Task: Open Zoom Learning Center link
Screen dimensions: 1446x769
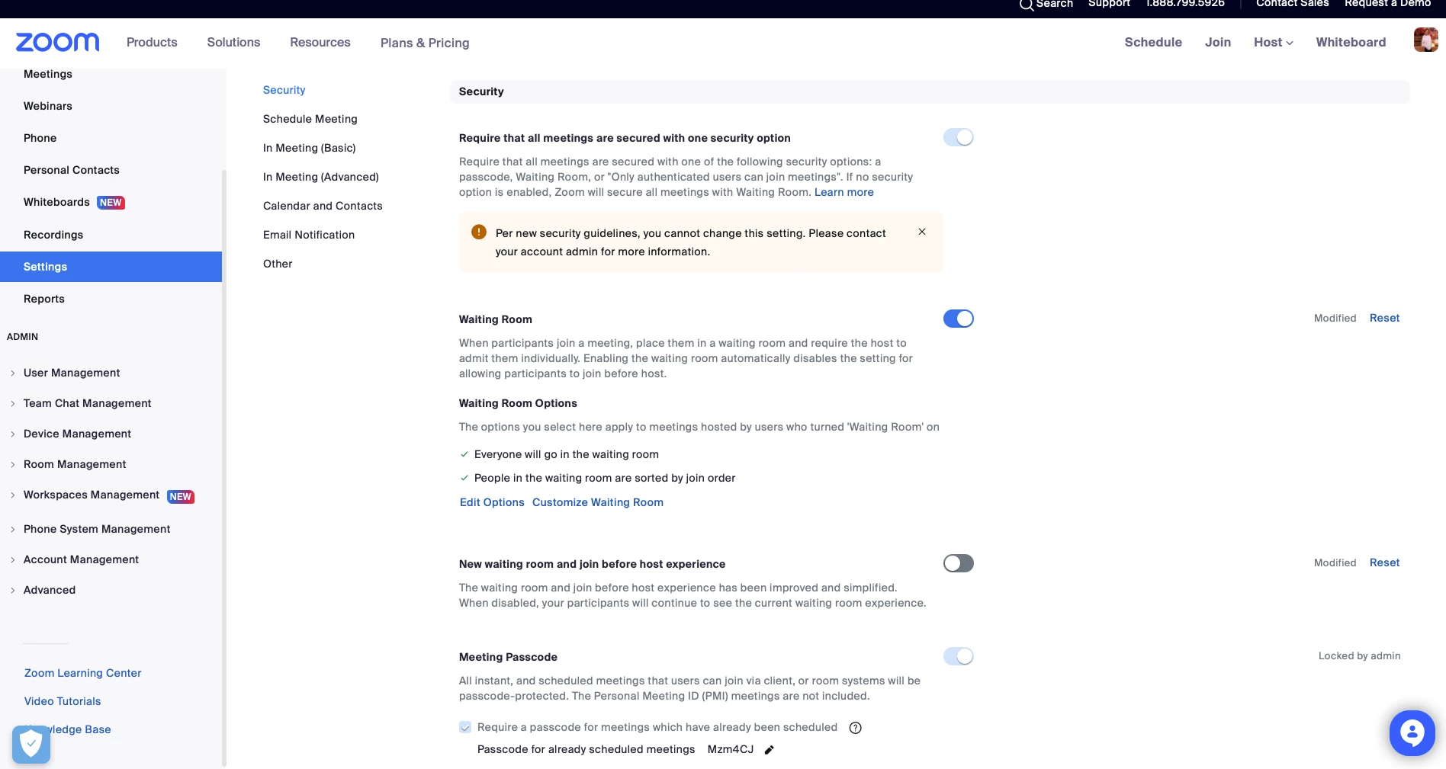Action: pos(82,673)
